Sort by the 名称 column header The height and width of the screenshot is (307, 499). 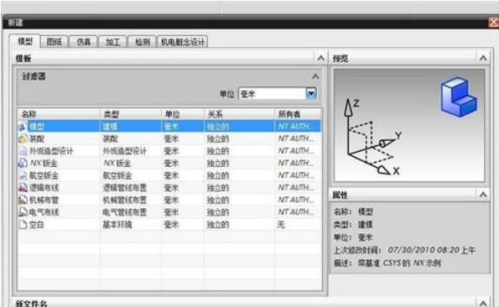click(x=60, y=114)
